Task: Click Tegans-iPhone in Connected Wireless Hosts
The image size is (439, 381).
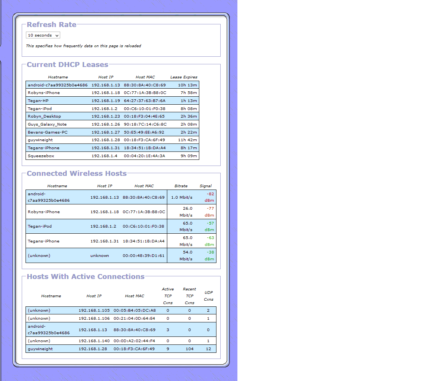Action: coord(44,241)
